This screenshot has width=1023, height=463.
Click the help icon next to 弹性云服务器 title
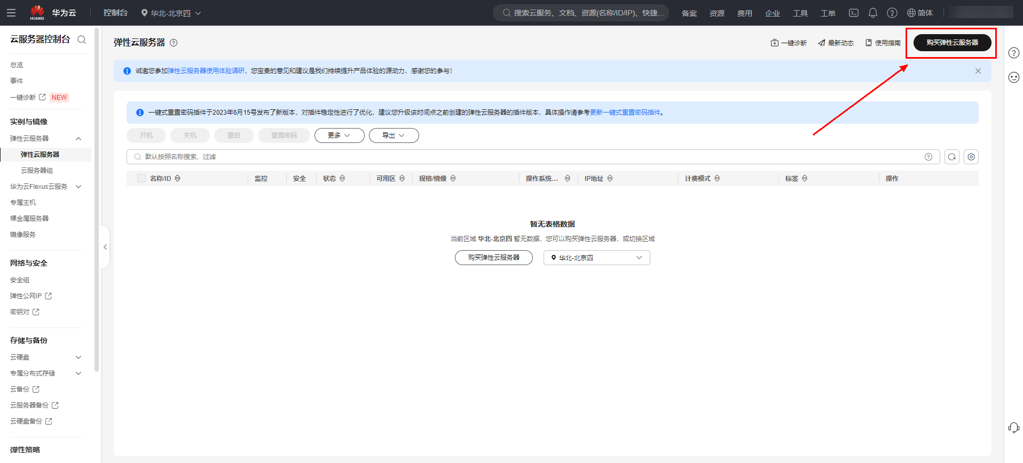click(x=174, y=43)
